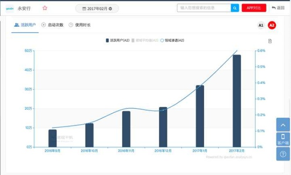Open the 2017年02月 date dropdown
The image size is (291, 175).
(x=97, y=8)
